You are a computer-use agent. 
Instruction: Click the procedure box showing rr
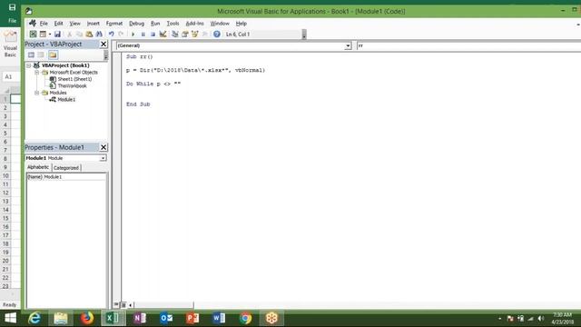(468, 45)
